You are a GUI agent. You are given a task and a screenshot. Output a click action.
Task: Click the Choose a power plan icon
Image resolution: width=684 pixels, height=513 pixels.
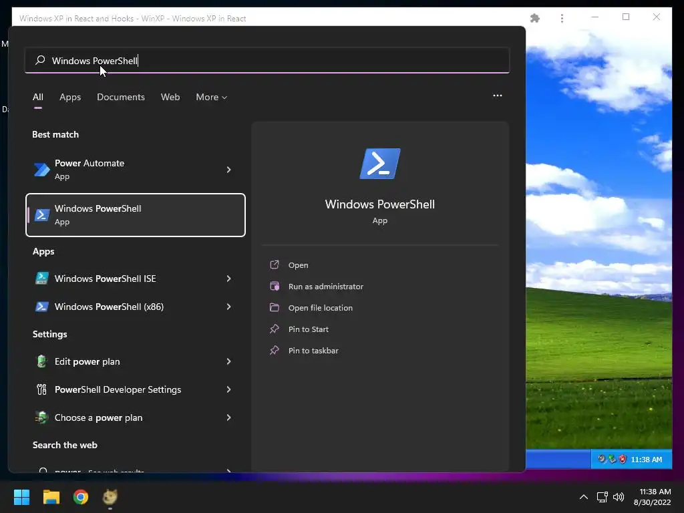pos(41,417)
